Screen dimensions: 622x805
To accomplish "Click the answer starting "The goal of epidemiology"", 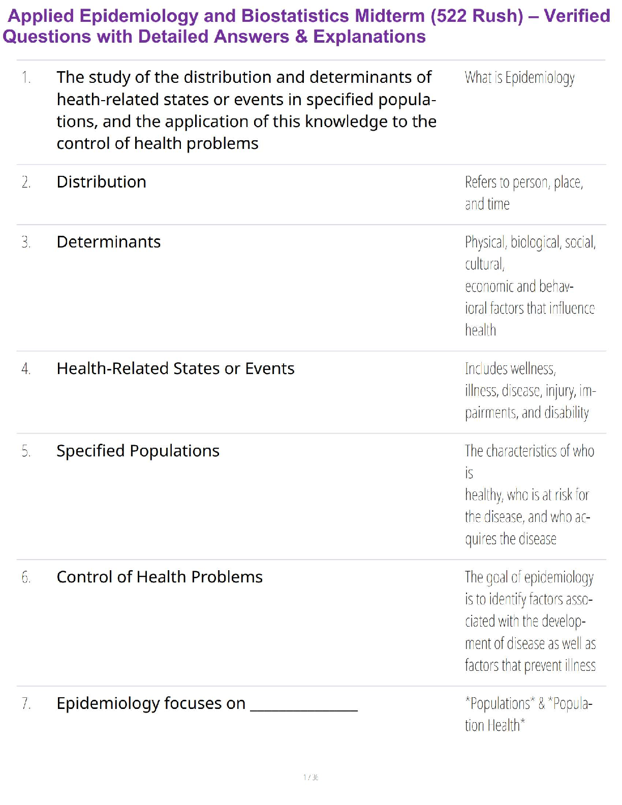I will (530, 621).
